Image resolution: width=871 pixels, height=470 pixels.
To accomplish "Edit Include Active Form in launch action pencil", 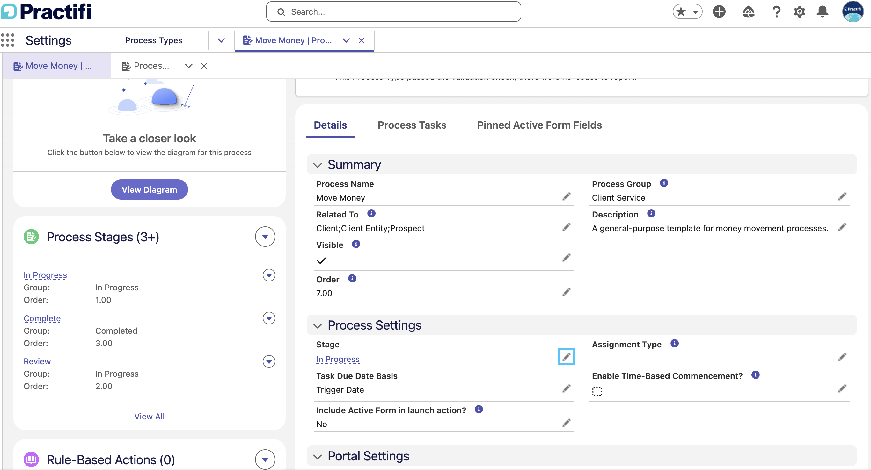I will click(566, 423).
